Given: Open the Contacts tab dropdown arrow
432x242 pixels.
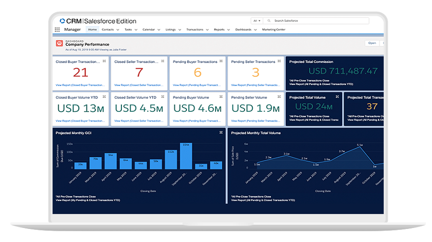Looking at the screenshot, I should pos(117,30).
